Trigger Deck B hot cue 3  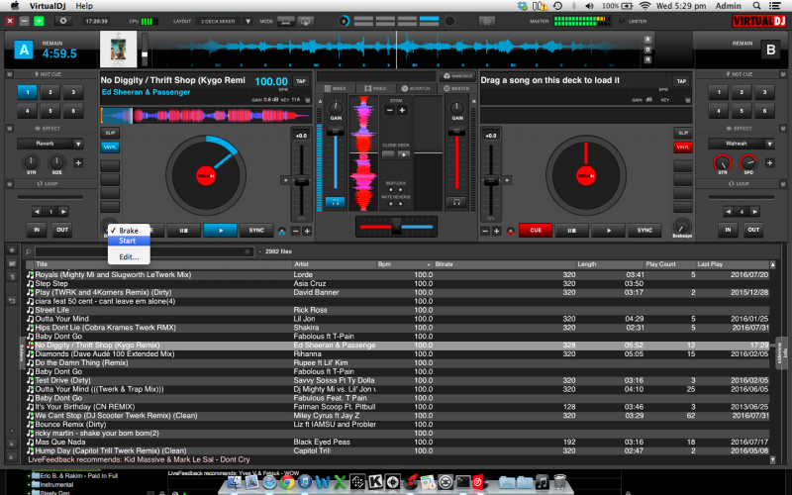[764, 92]
